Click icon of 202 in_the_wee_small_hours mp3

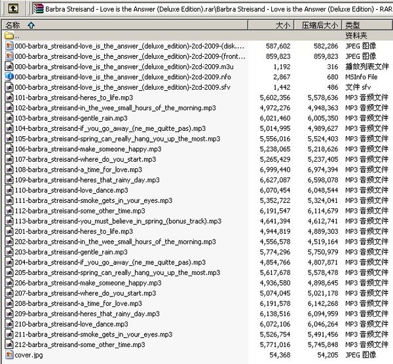click(9, 242)
